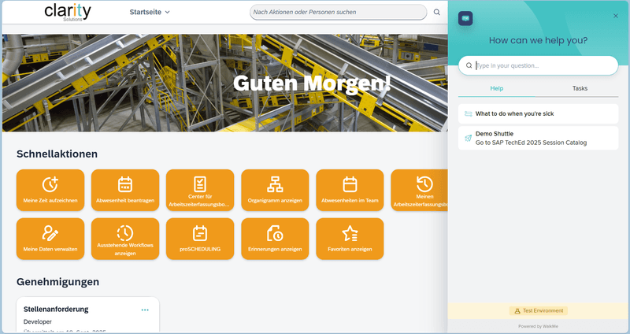This screenshot has width=630, height=334.
Task: Open Abwesenheit beantragen tile
Action: [x=125, y=191]
